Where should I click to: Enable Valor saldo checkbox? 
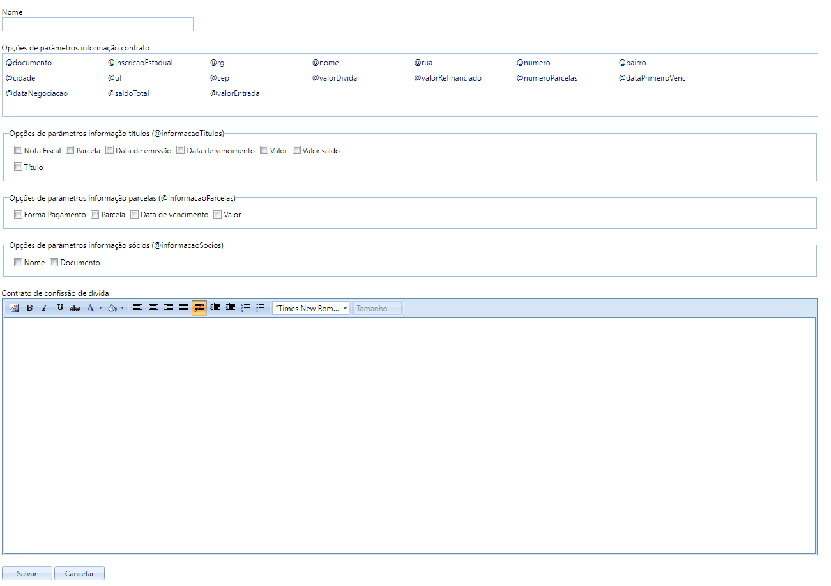[x=296, y=151]
